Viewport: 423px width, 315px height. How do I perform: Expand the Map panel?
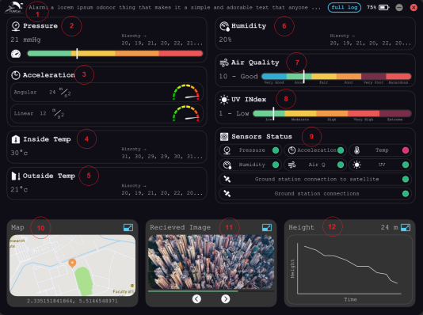click(128, 228)
